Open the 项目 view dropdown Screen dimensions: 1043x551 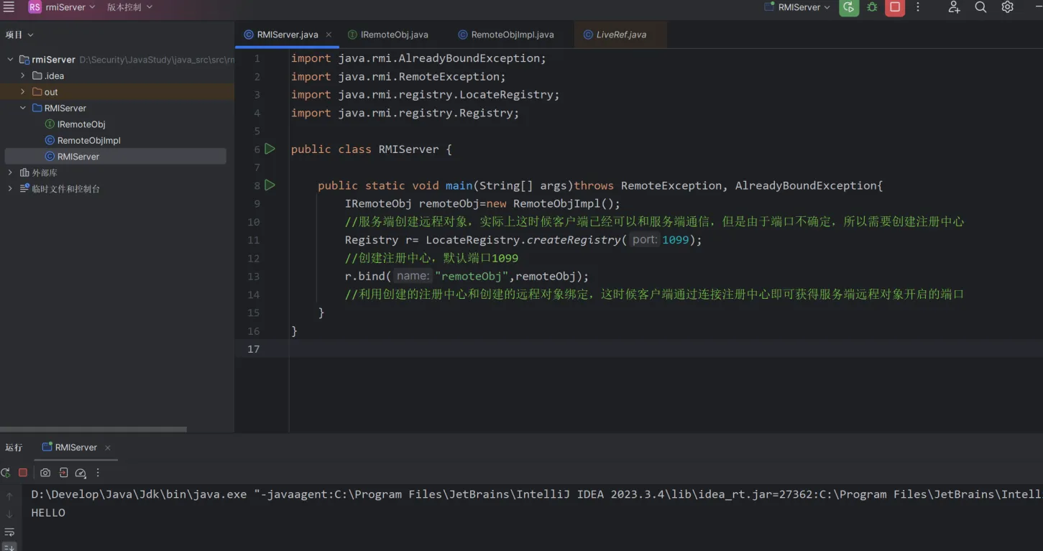[19, 34]
